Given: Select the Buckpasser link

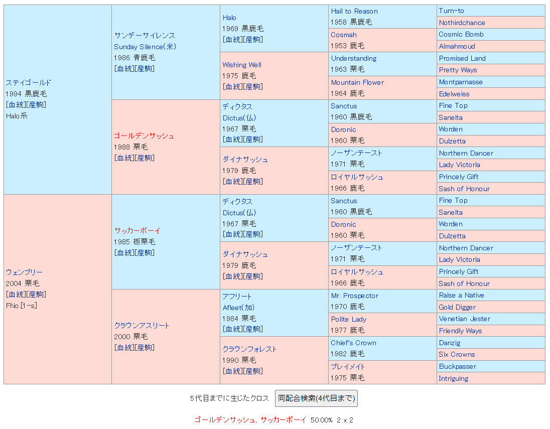Looking at the screenshot, I should pyautogui.click(x=457, y=366).
